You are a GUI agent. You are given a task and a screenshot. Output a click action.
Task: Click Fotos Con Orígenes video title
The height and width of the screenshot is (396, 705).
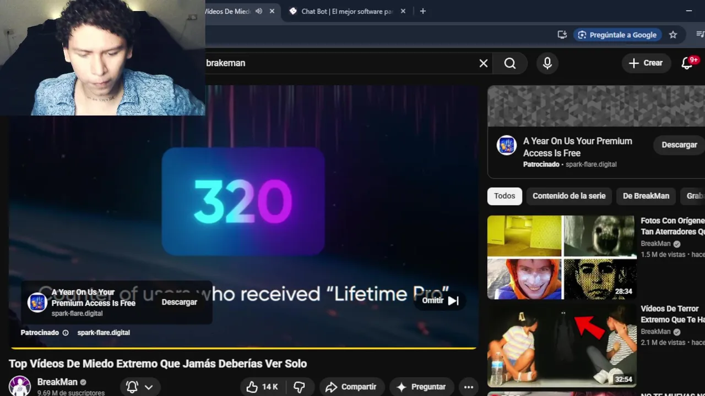[673, 226]
